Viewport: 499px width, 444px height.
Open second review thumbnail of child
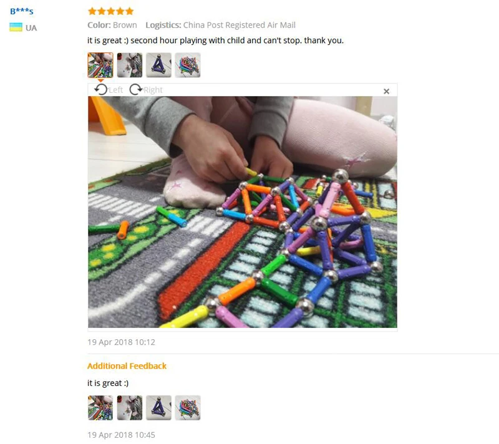(x=130, y=65)
